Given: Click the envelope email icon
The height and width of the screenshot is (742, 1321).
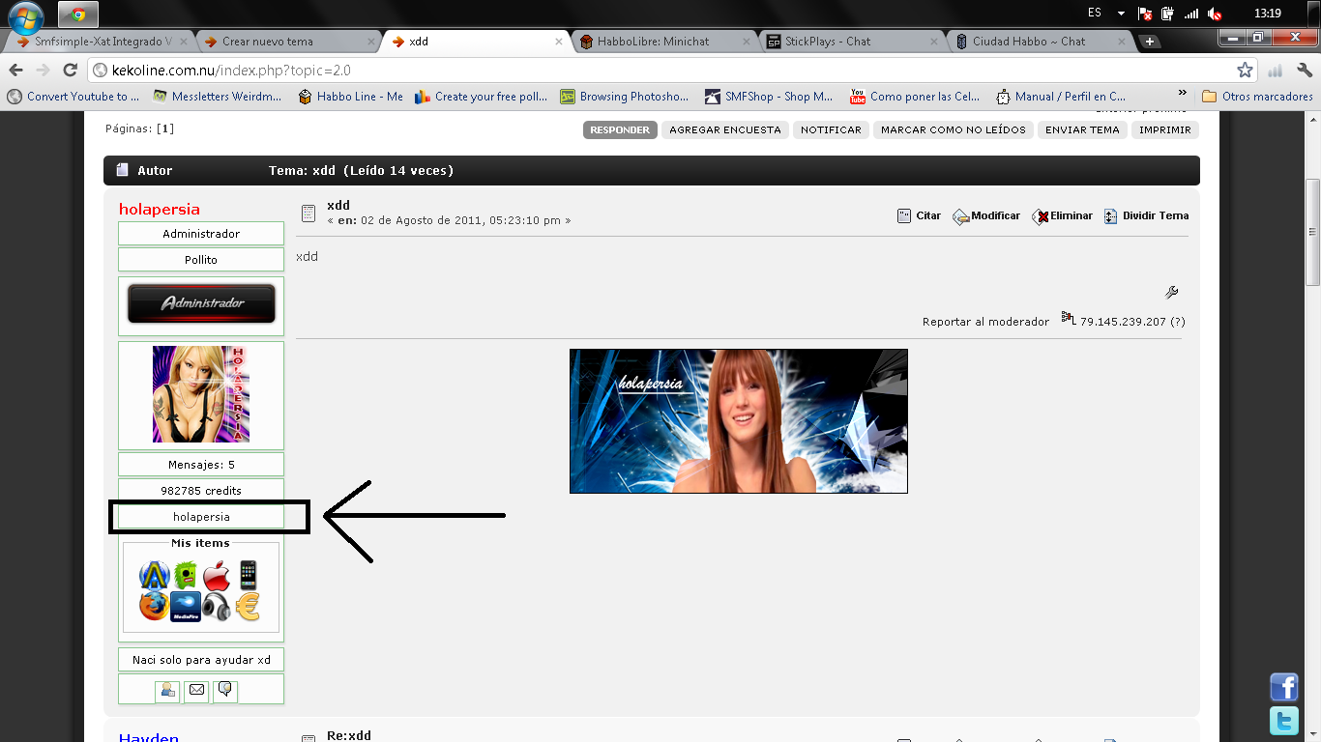Looking at the screenshot, I should [197, 690].
